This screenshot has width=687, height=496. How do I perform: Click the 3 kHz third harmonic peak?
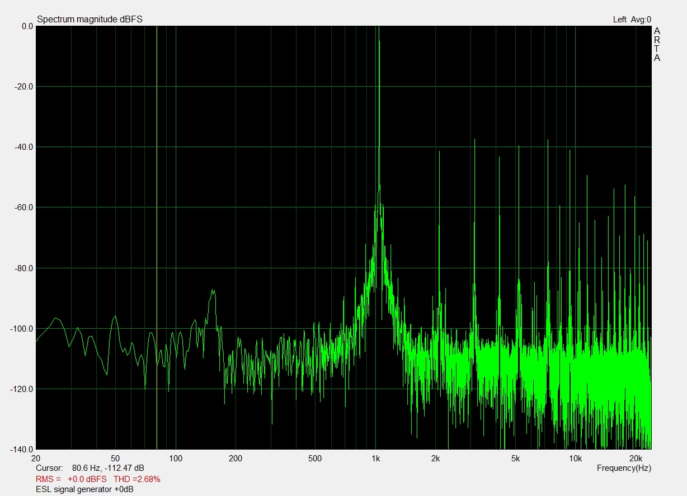[474, 140]
